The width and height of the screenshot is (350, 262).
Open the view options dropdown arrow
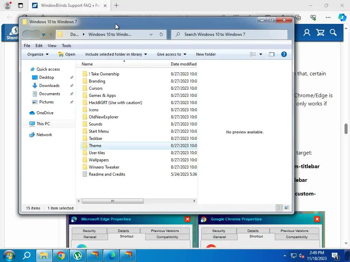(x=261, y=54)
